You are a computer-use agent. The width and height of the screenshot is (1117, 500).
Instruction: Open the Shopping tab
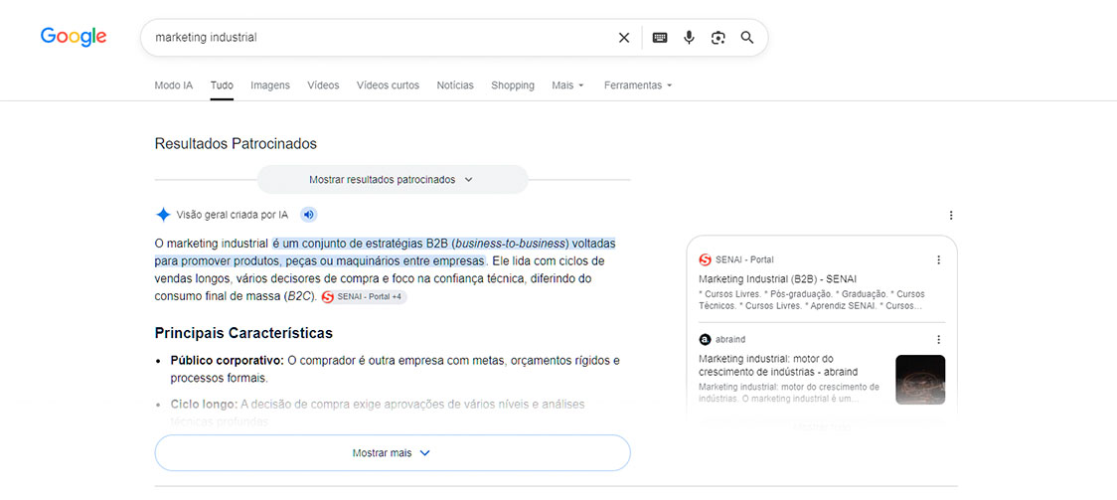pyautogui.click(x=512, y=85)
